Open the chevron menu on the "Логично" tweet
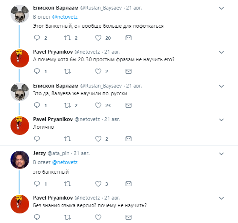This screenshot has width=238, height=223. (x=221, y=120)
